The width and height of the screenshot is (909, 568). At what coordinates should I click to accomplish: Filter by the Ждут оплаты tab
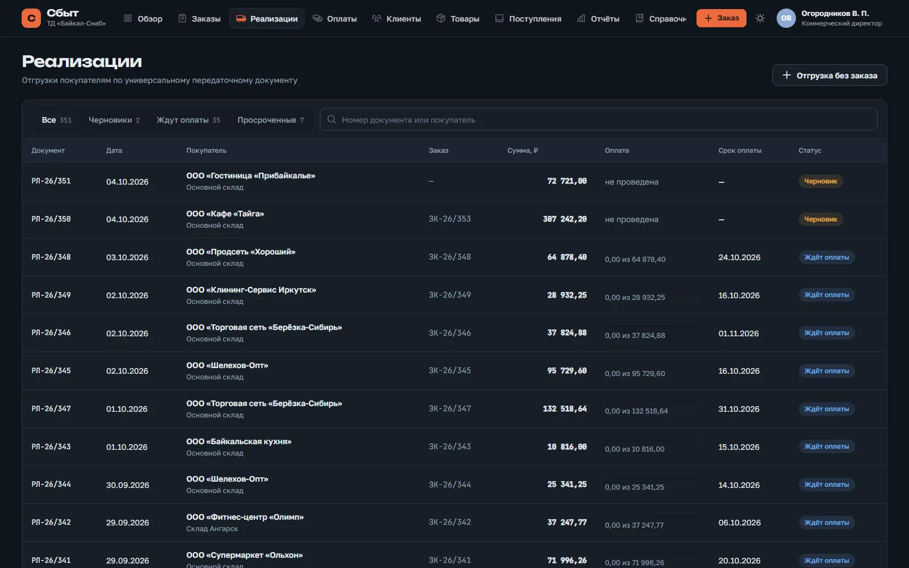tap(189, 120)
